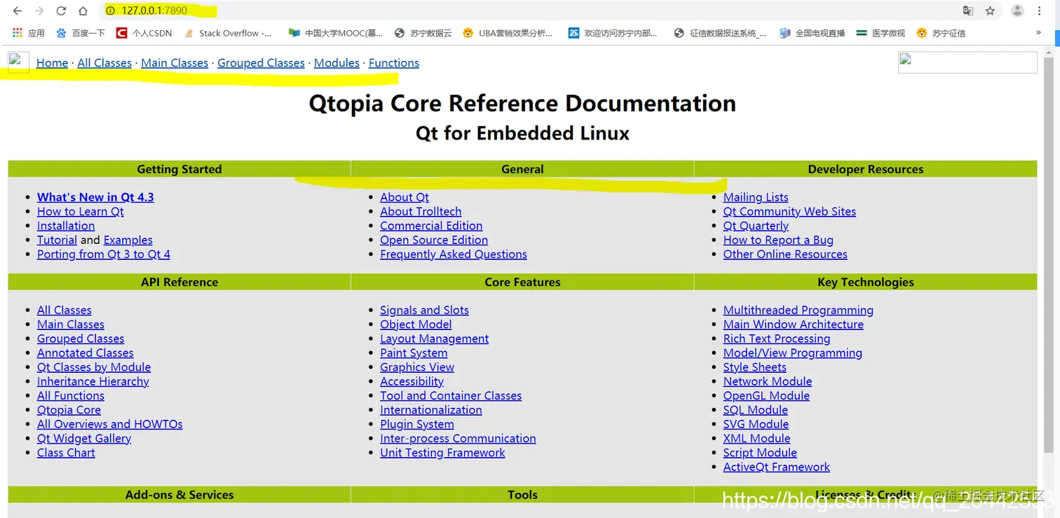The image size is (1060, 518).
Task: Open All Classes in top navigation
Action: [x=104, y=63]
